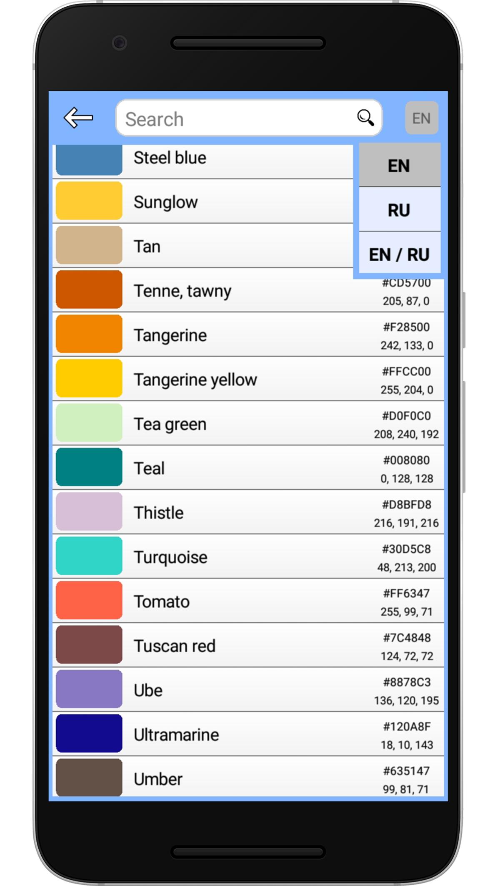
Task: Click RGB value 242, 133, 0
Action: (x=407, y=345)
